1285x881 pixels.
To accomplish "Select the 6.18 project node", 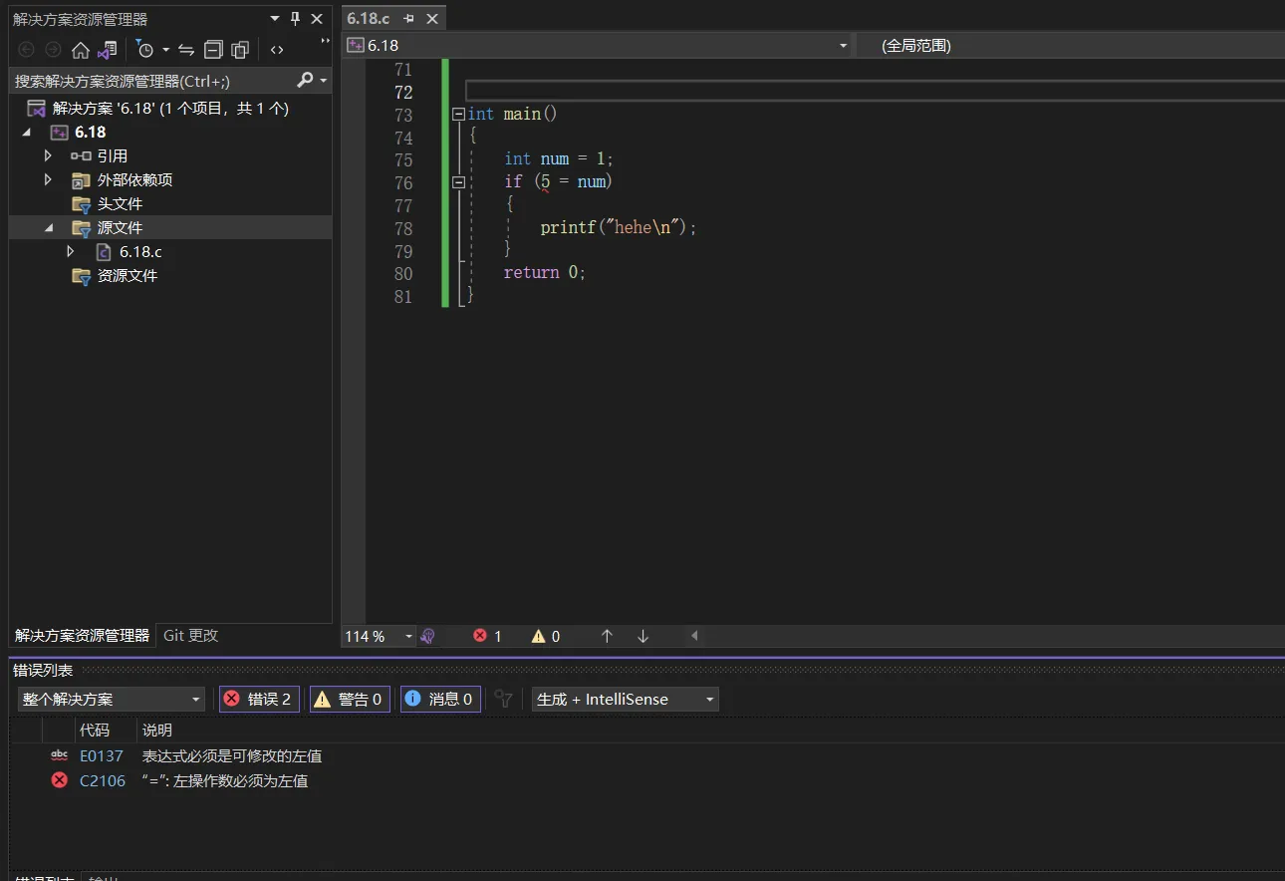I will click(90, 133).
